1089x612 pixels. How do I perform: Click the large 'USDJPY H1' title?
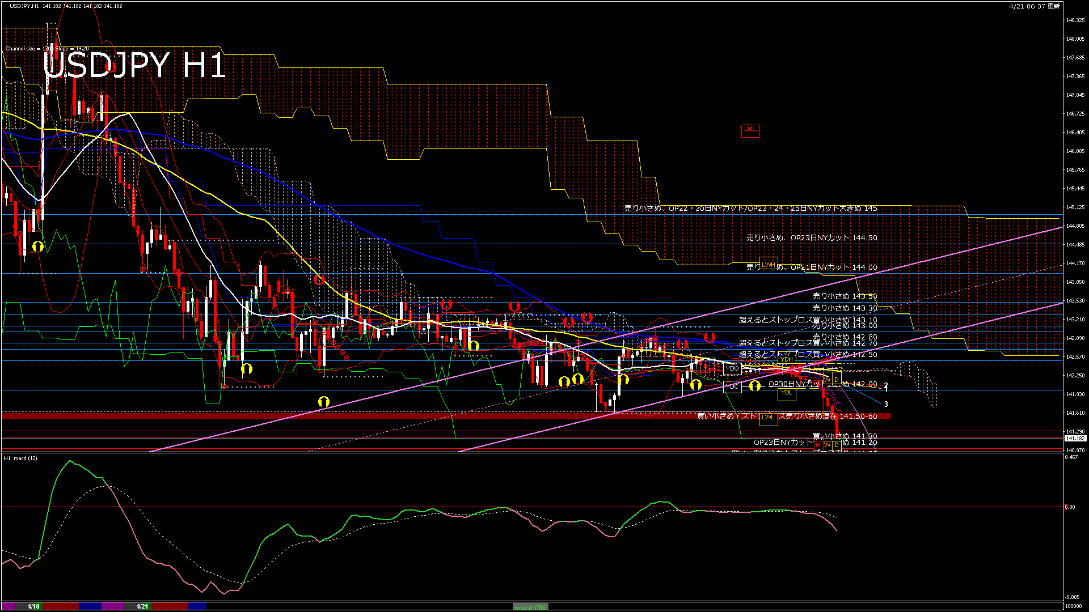134,65
